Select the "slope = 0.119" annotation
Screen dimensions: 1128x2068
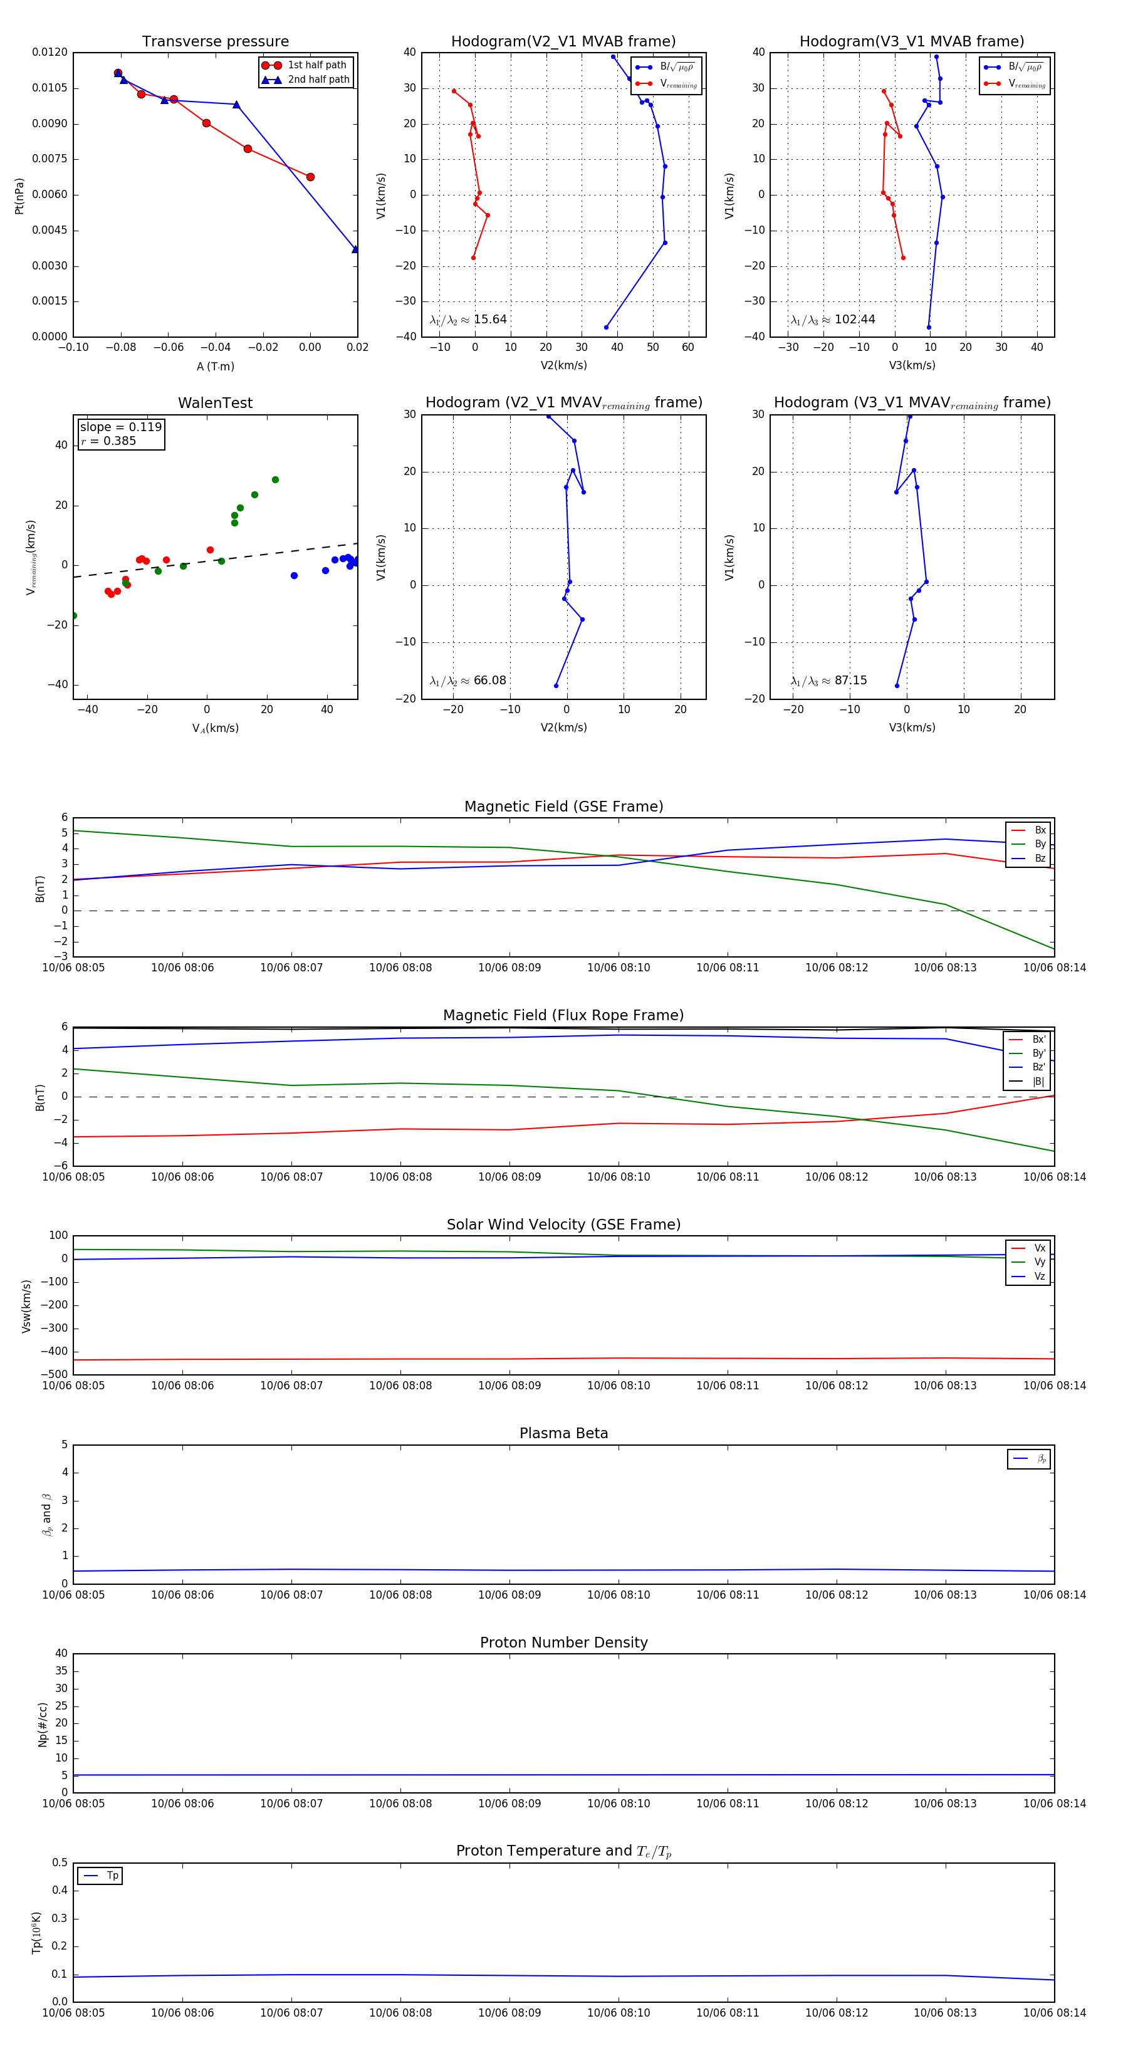[121, 427]
